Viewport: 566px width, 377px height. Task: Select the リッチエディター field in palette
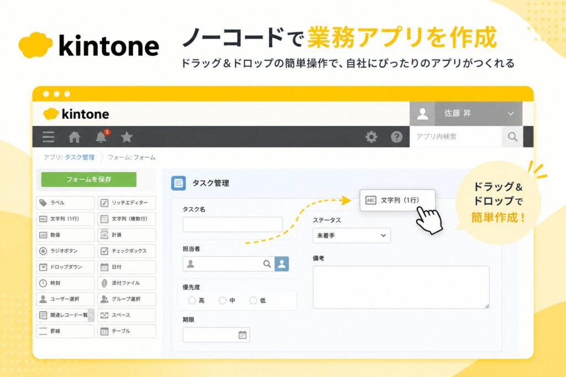click(x=127, y=203)
